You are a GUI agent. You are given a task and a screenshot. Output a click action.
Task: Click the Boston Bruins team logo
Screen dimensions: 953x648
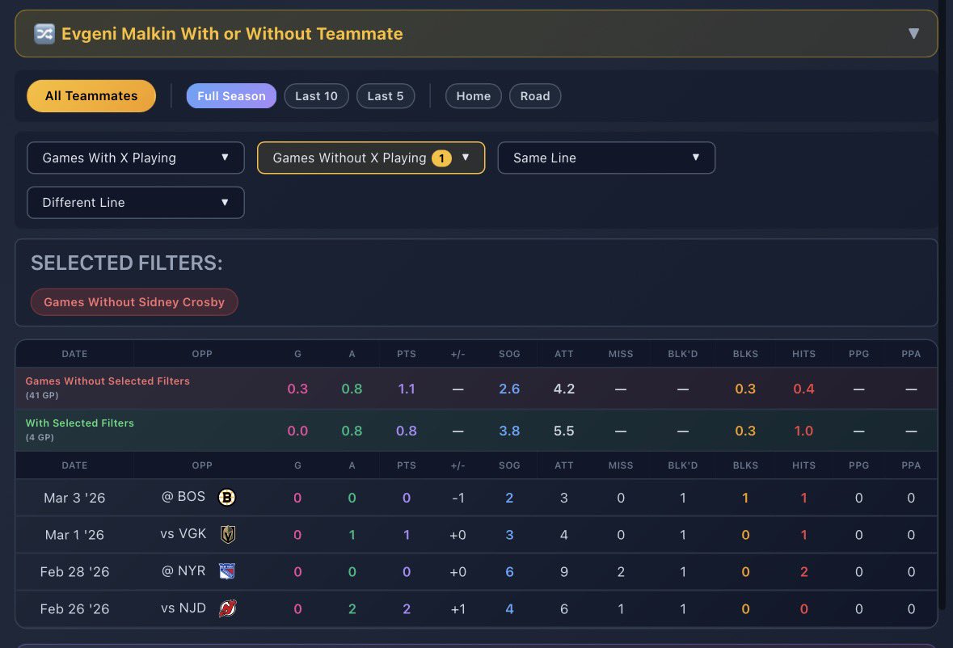pyautogui.click(x=226, y=498)
